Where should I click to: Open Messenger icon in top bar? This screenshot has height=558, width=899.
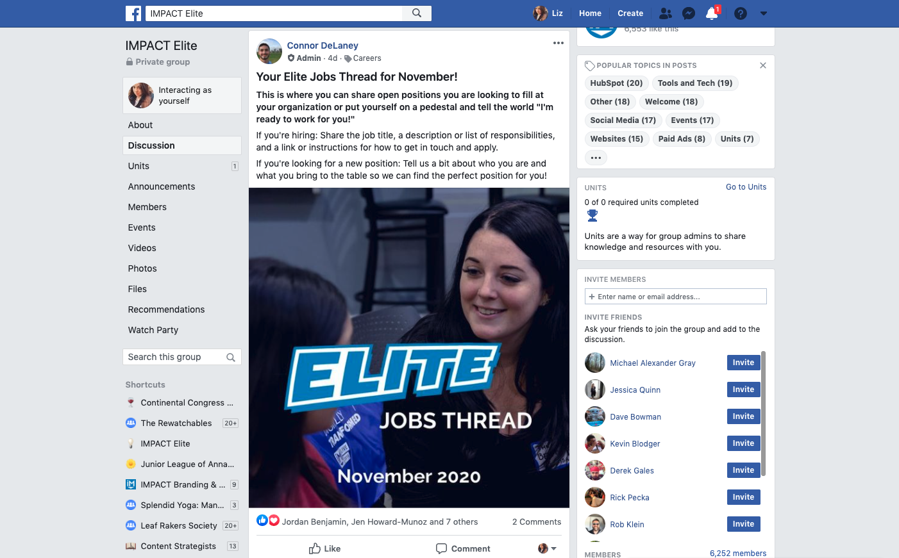click(x=689, y=13)
